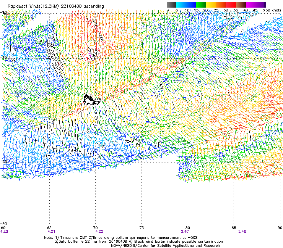The height and width of the screenshot is (248, 283).
Task: Click the latitude label '-50' on left axis
Action: 3,107
